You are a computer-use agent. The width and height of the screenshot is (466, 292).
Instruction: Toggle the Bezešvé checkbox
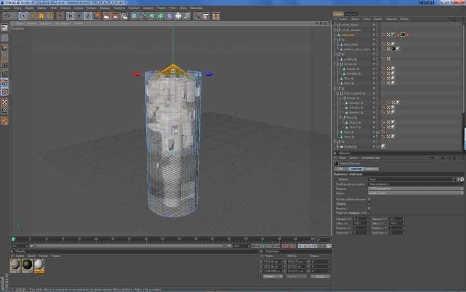[x=369, y=209]
